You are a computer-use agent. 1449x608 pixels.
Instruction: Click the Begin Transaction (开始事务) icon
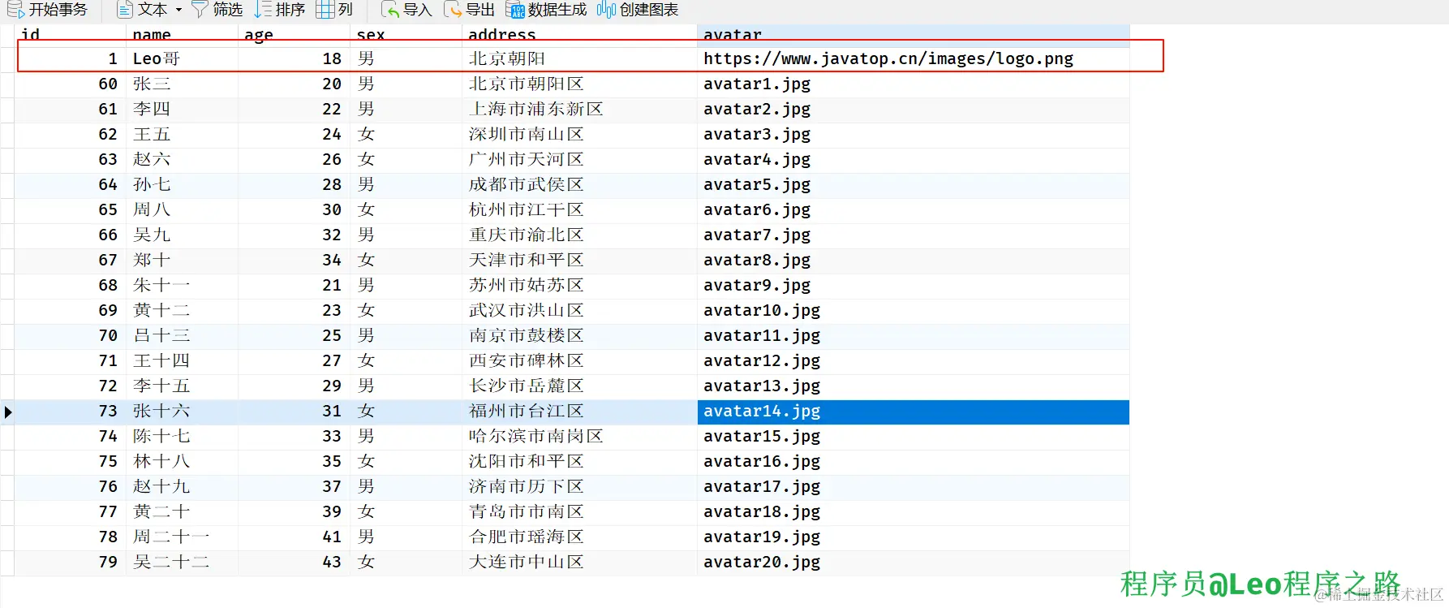tap(15, 10)
